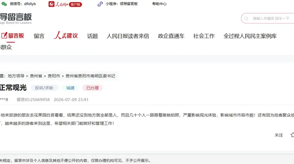The image size is (294, 164).
Task: Click the 城建 category tag
Action: (x=70, y=88)
